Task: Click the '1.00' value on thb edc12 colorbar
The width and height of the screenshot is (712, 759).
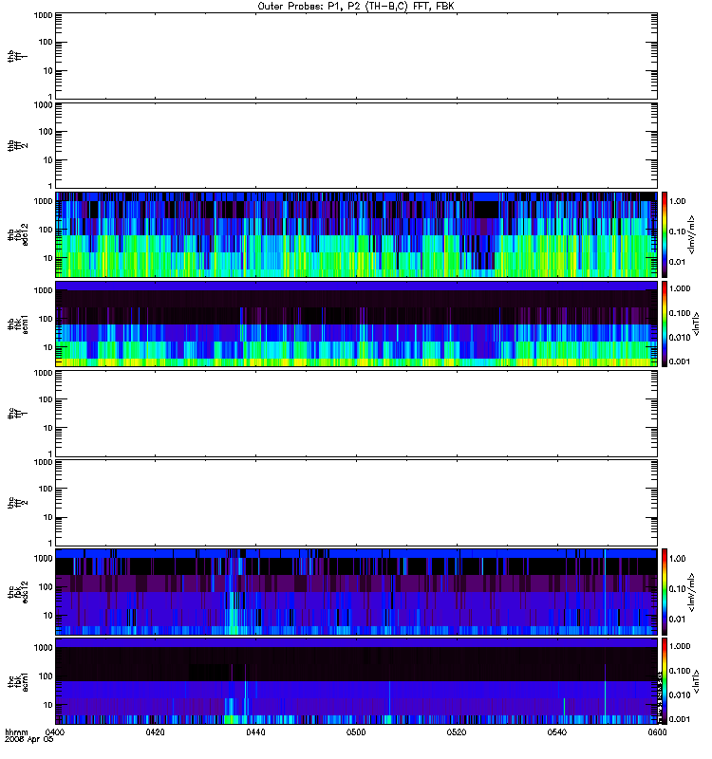Action: click(x=677, y=201)
